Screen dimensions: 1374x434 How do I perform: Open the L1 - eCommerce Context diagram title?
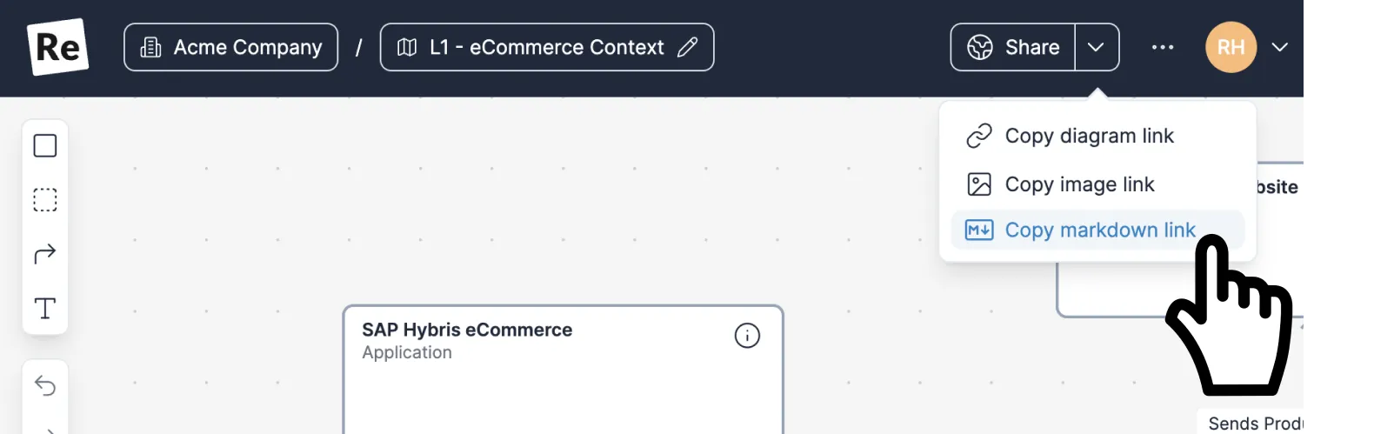[x=546, y=47]
